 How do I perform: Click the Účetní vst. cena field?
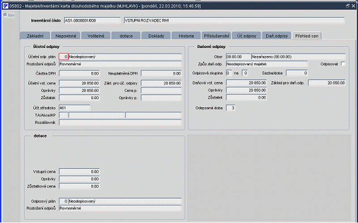click(79, 83)
